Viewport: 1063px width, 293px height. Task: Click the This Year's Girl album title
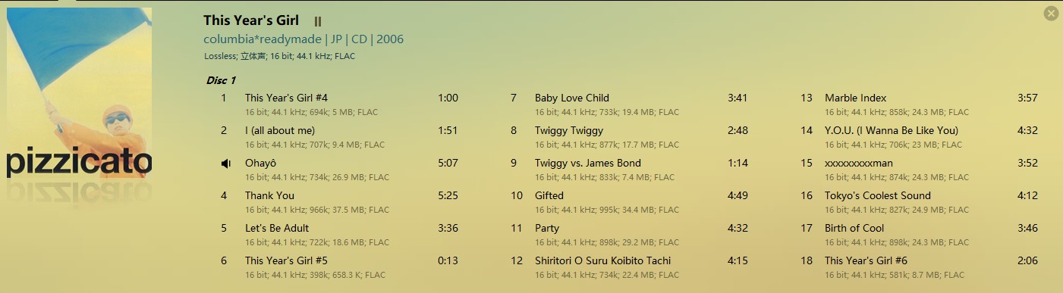(x=251, y=20)
